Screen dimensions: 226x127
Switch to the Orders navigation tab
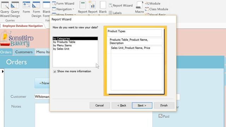coord(6,52)
